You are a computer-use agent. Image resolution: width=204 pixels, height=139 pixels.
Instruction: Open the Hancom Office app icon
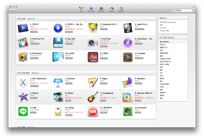point(128,97)
